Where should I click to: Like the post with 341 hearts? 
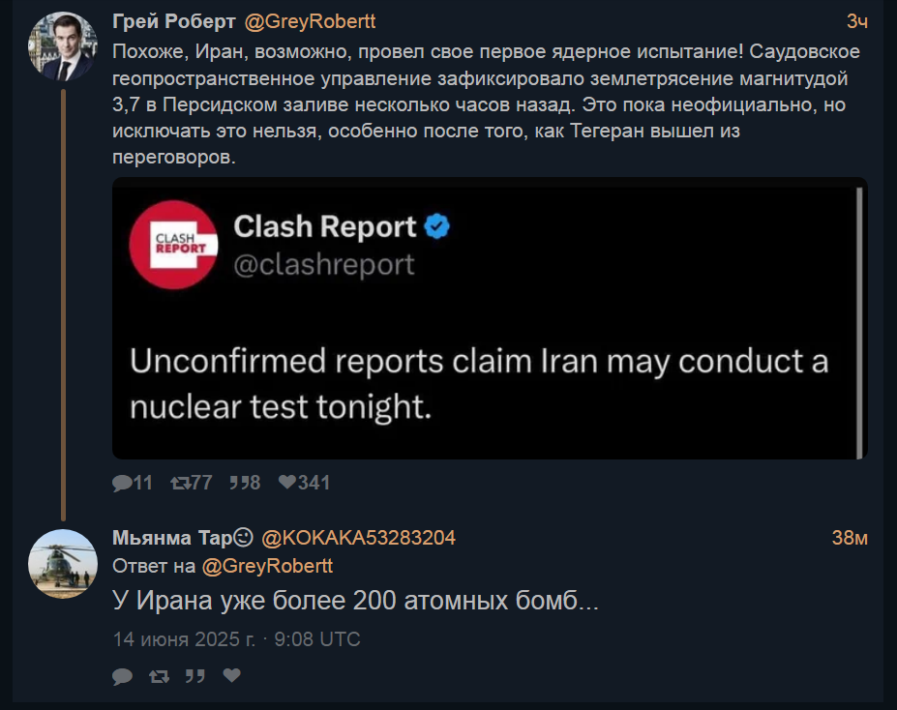tap(305, 483)
